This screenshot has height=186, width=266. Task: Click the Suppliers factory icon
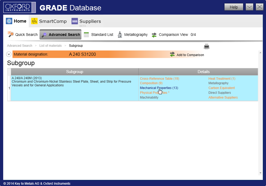(75, 21)
